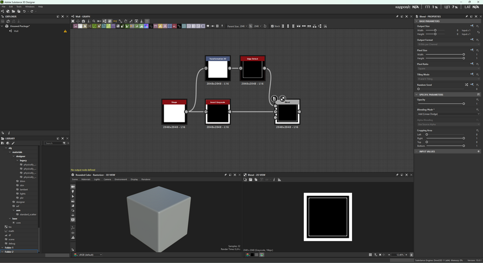
Task: Click the Opacity slider
Action: (x=441, y=104)
